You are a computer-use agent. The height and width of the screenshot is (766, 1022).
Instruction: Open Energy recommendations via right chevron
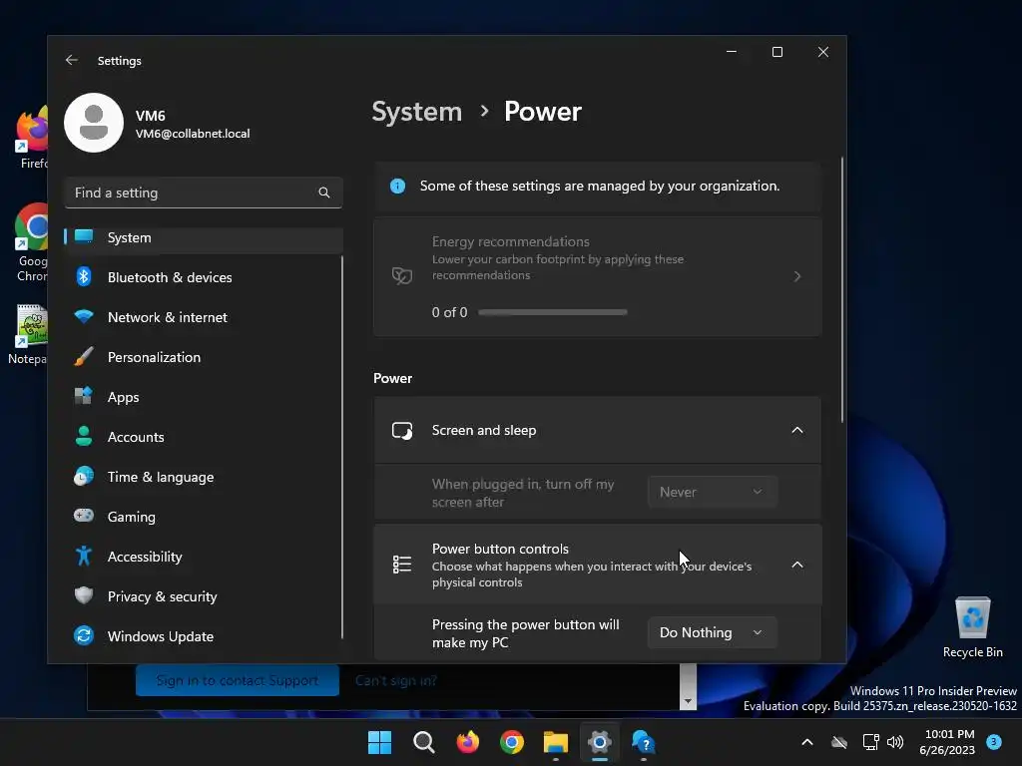click(797, 276)
